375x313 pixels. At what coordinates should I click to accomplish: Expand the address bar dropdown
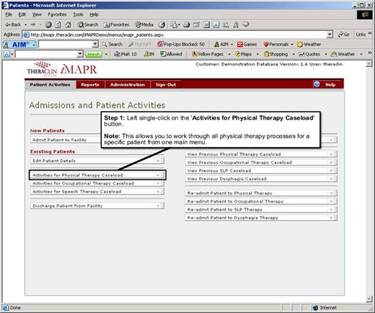(330, 35)
